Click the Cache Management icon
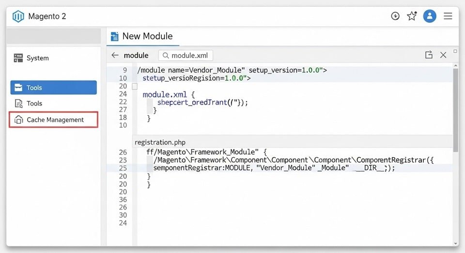This screenshot has height=253, width=465. click(19, 119)
